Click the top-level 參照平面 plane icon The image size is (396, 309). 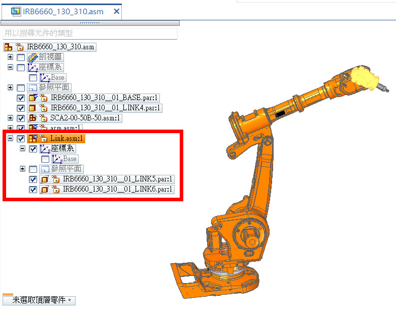(33, 88)
